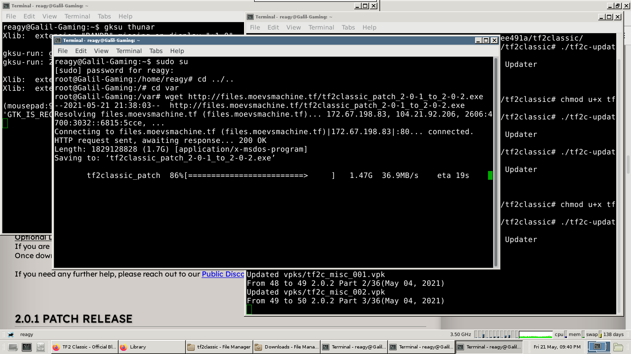This screenshot has width=631, height=354.
Task: Click the 138 days uptime indicator
Action: [x=613, y=334]
